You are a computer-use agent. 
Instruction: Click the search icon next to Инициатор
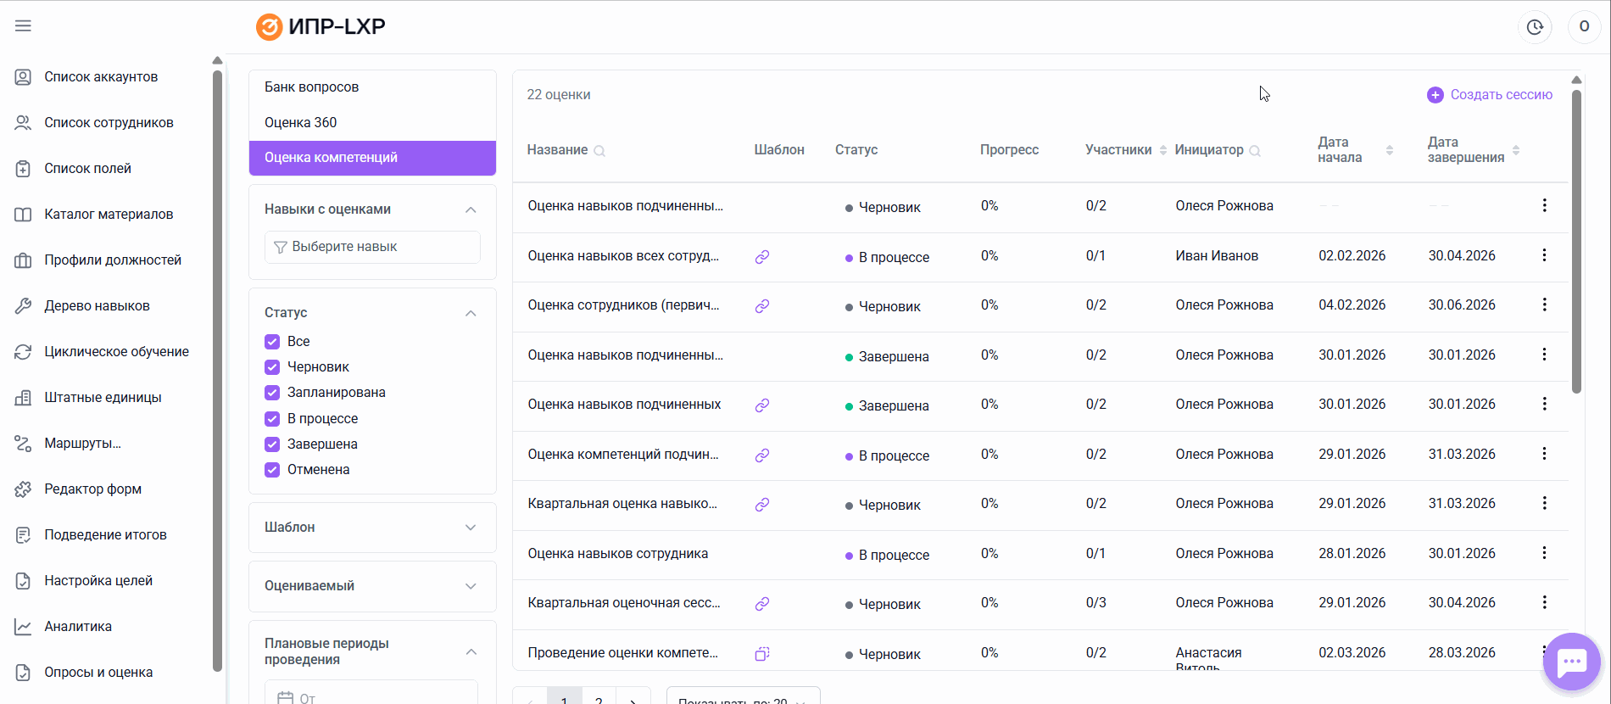pos(1255,151)
